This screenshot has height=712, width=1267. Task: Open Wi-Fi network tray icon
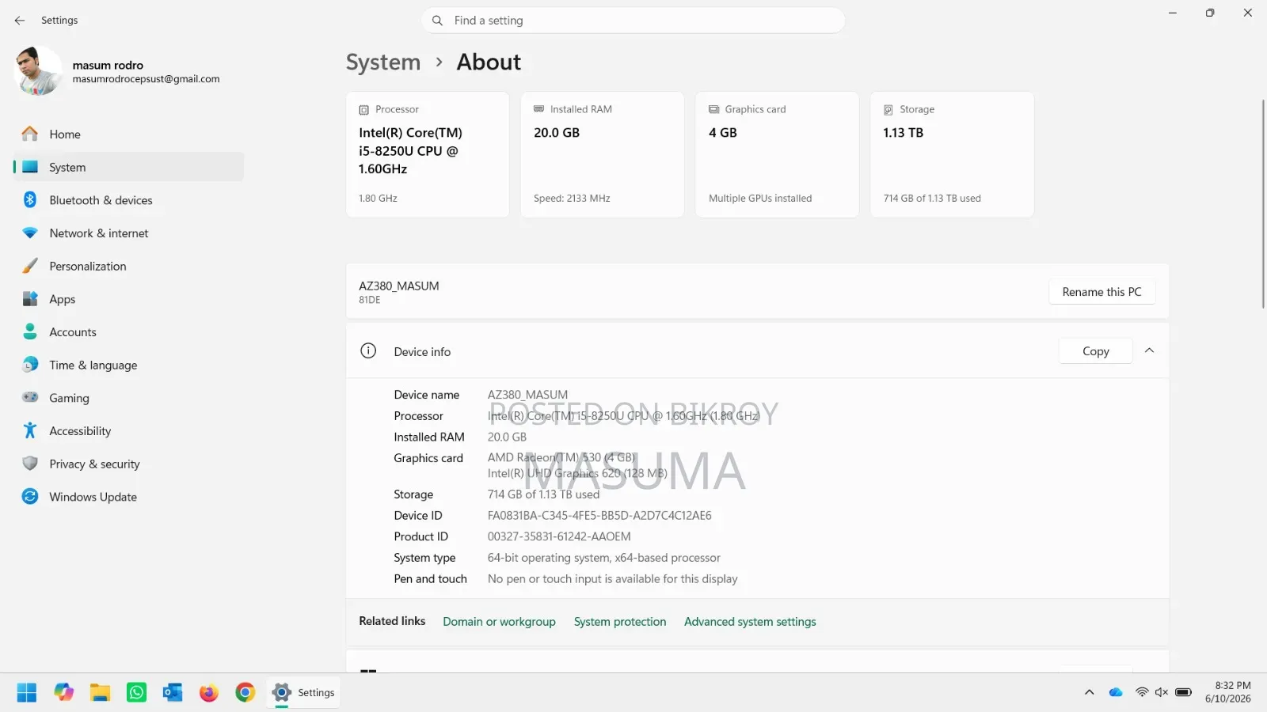pyautogui.click(x=1141, y=693)
